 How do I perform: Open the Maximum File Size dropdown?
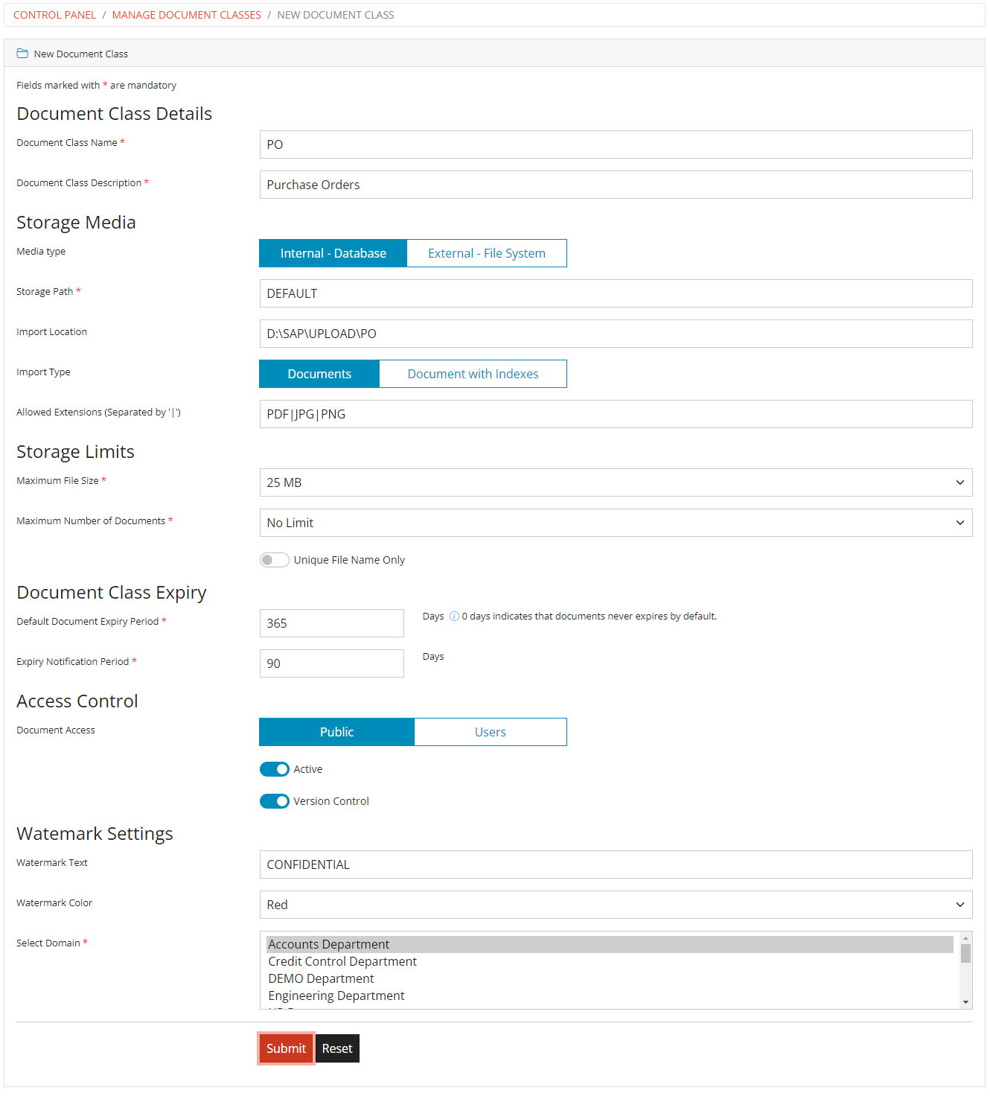pos(959,482)
